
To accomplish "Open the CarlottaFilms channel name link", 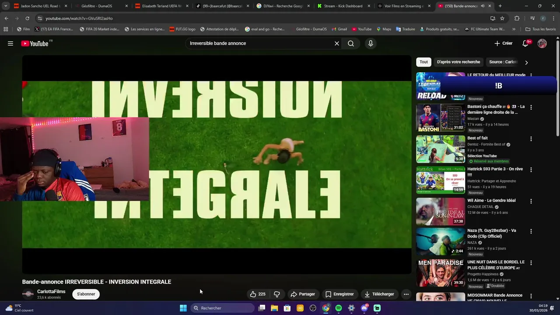I will [51, 291].
